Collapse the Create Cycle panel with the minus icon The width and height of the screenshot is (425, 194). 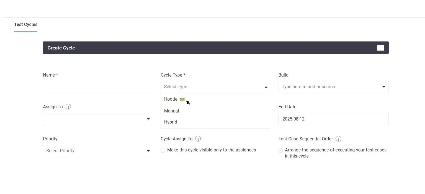380,48
